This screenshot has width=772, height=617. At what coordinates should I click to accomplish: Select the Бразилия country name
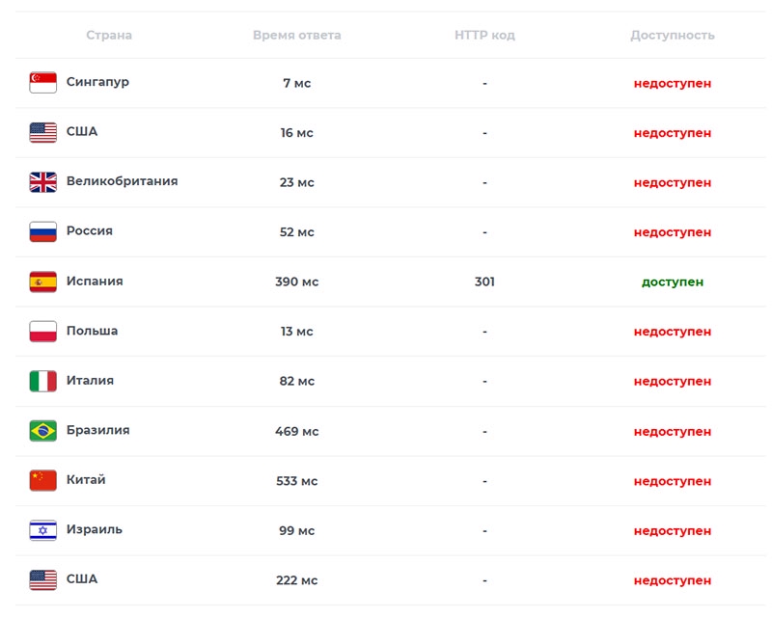[98, 430]
